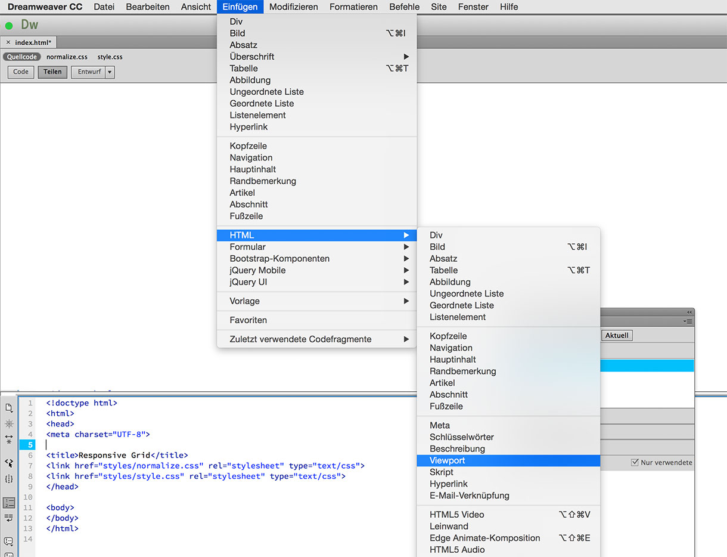Close the index.html document tab

click(8, 42)
